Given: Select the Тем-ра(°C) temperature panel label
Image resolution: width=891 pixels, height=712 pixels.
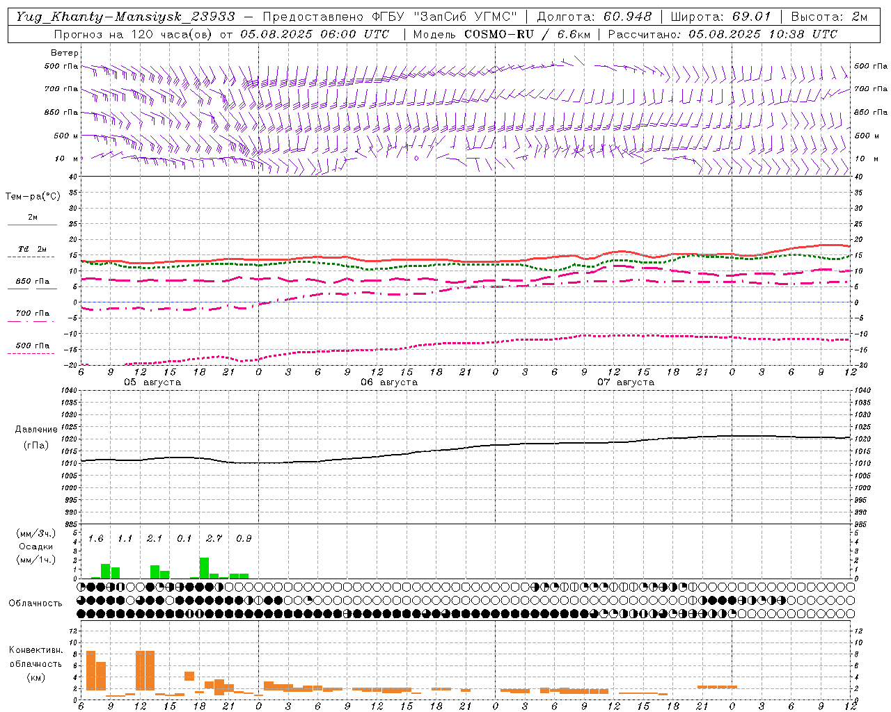Looking at the screenshot, I should point(33,197).
